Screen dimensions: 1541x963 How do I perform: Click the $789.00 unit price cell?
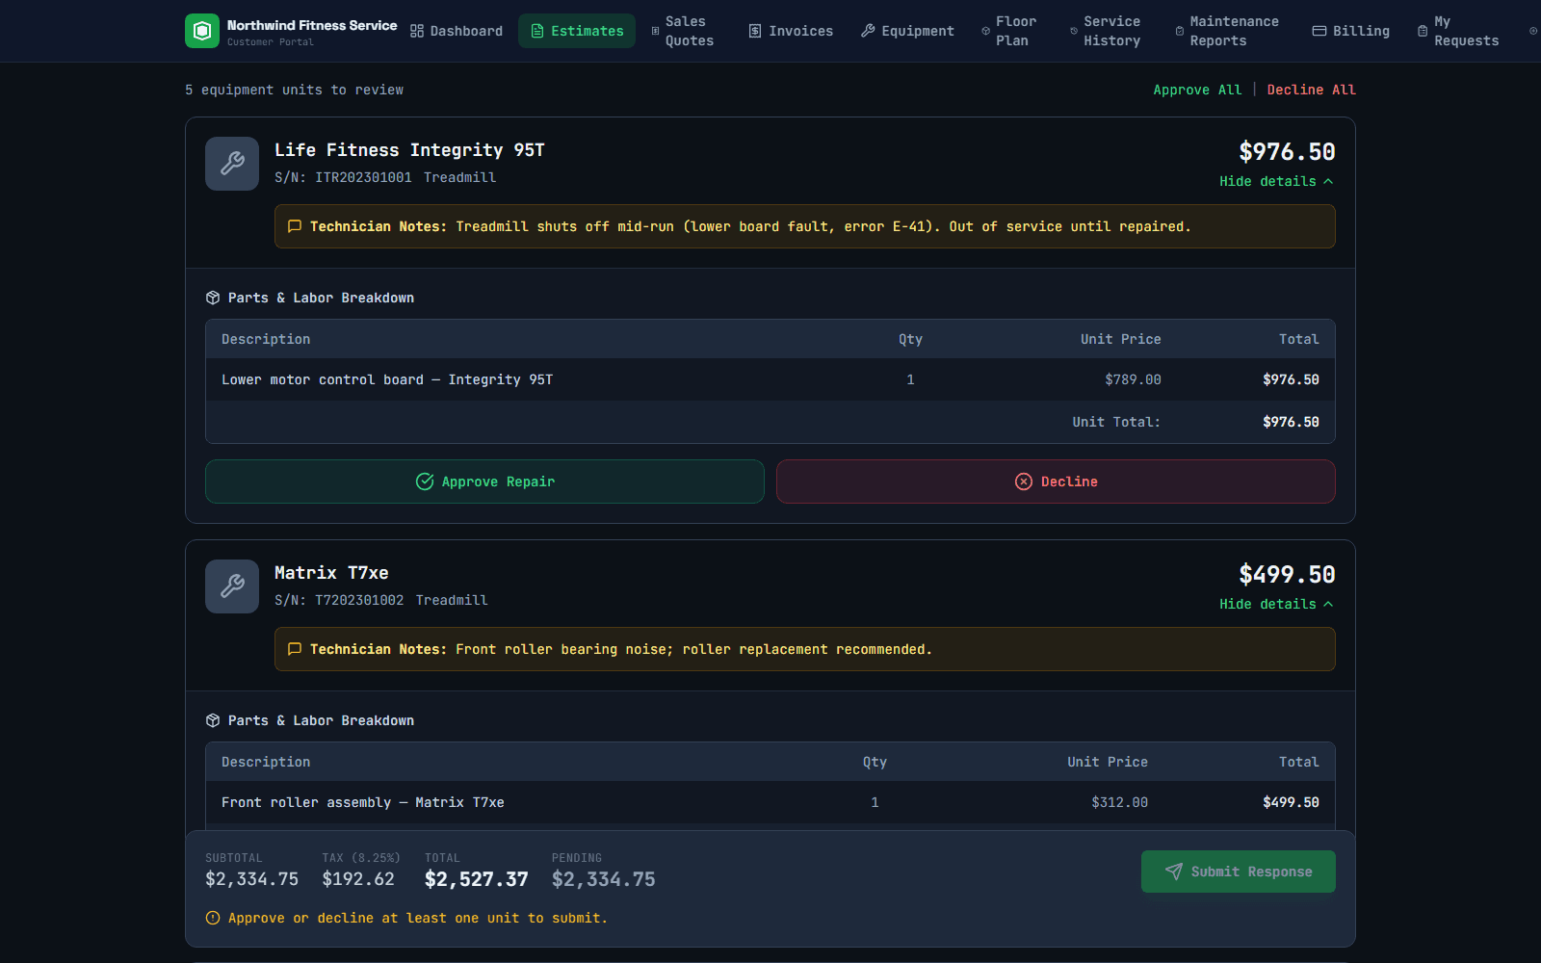tap(1133, 379)
